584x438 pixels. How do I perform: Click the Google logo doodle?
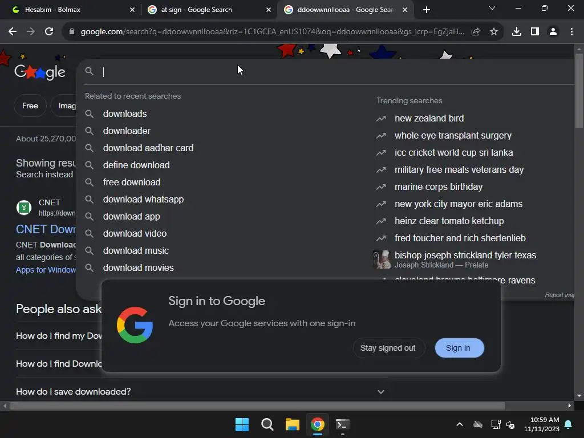[x=40, y=72]
